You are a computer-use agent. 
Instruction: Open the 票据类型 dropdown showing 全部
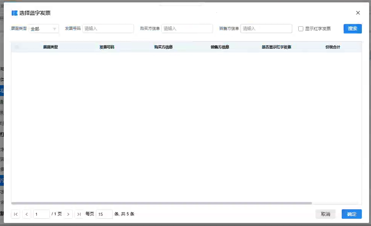[41, 29]
